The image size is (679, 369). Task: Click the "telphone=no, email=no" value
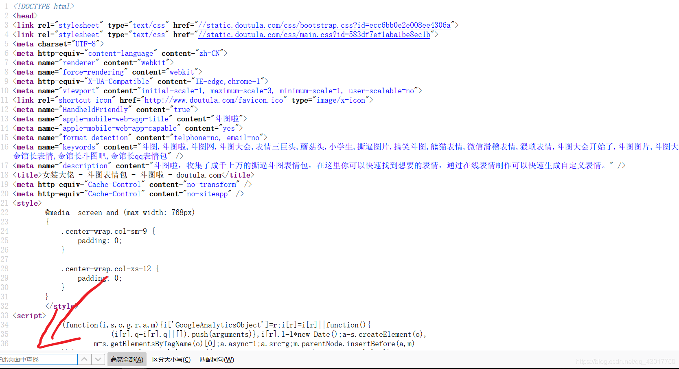pyautogui.click(x=217, y=138)
